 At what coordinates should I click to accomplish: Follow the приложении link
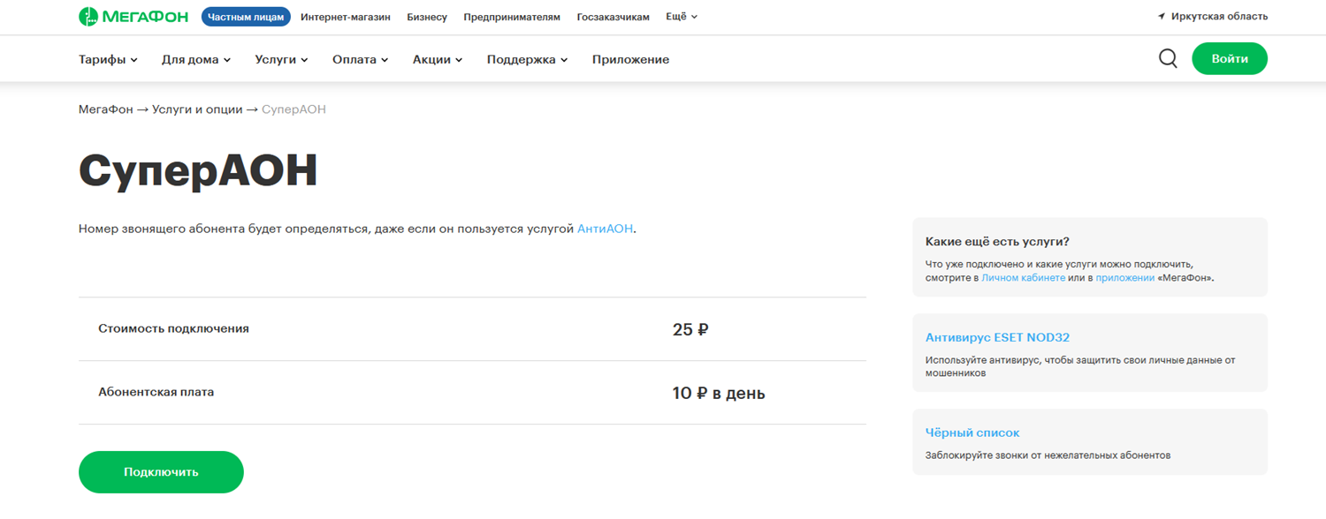[x=1124, y=277]
